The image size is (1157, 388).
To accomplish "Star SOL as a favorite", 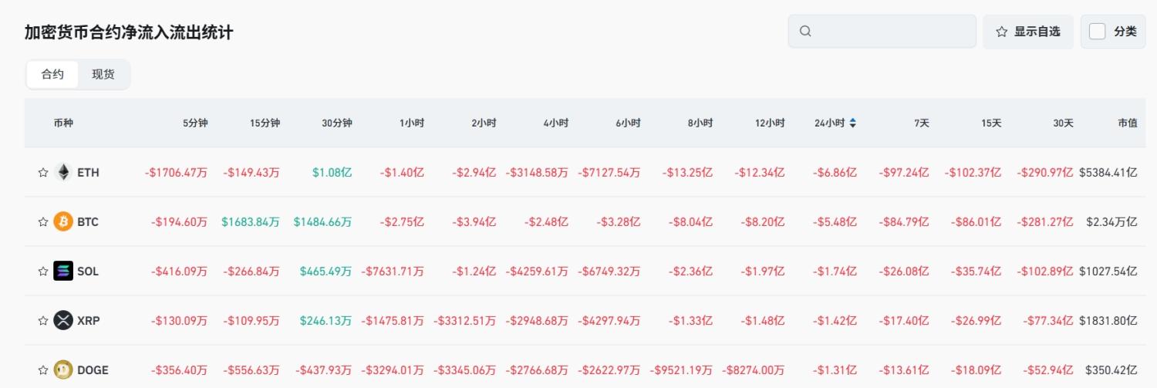I will click(x=43, y=272).
